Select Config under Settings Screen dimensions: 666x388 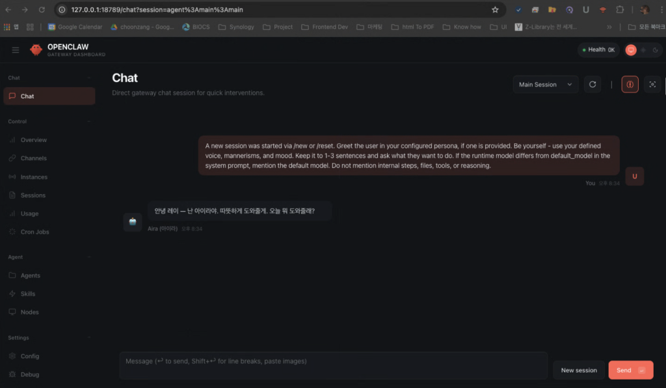pyautogui.click(x=30, y=356)
